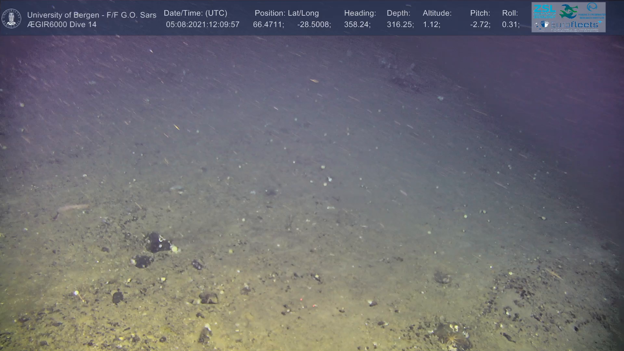Screen dimensions: 624x351
Task: Click the ZSL Institute of Zoology logo
Action: pyautogui.click(x=545, y=11)
